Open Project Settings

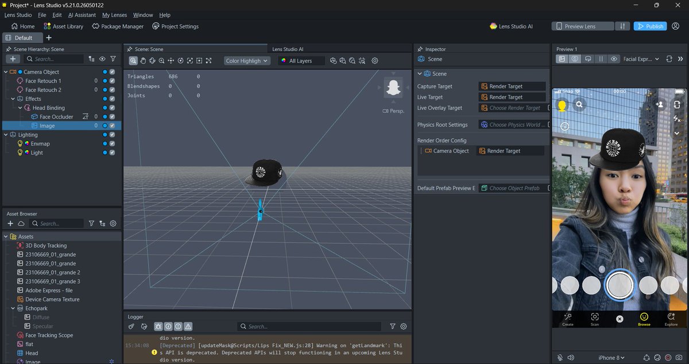click(x=176, y=26)
